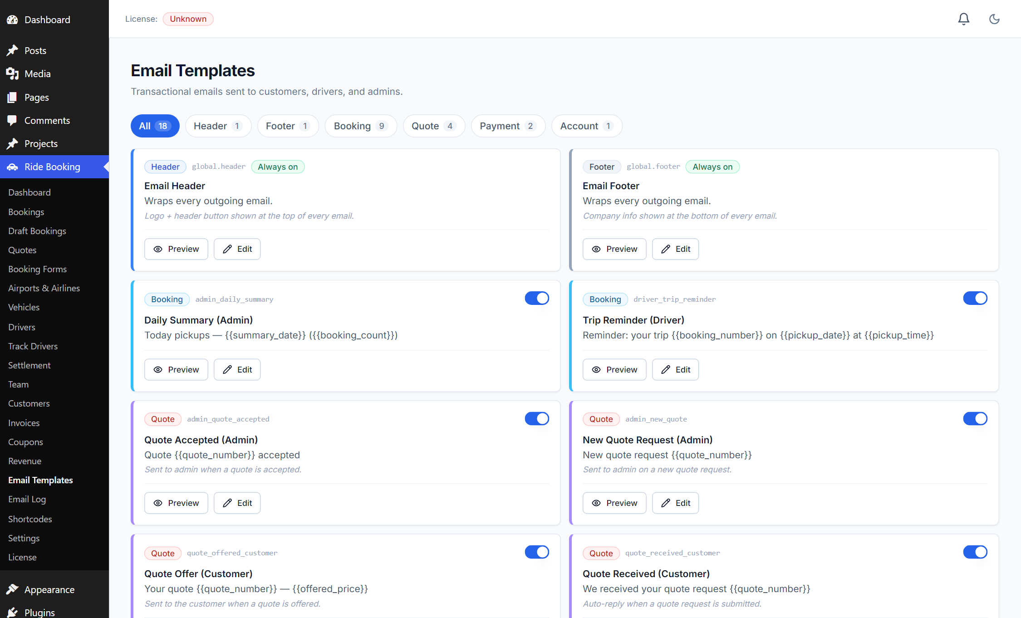
Task: Click the Ride Booking car icon
Action: tap(12, 167)
